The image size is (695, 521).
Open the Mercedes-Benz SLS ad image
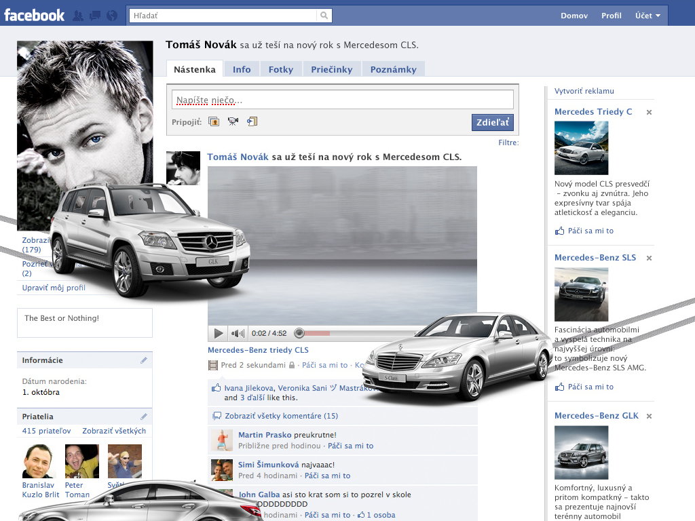(x=581, y=294)
